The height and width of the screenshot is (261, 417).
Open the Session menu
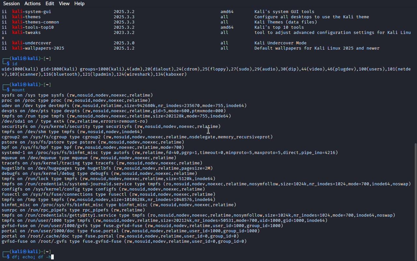pyautogui.click(x=11, y=4)
